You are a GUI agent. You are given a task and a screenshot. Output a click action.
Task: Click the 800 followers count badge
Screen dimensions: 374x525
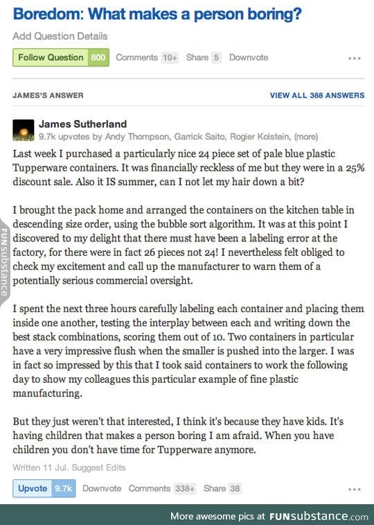98,58
